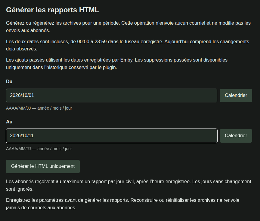Click the Au date field showing 2026/10/11

click(x=112, y=136)
